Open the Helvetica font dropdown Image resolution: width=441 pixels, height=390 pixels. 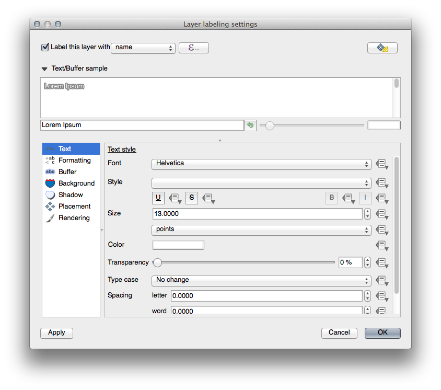pos(261,164)
